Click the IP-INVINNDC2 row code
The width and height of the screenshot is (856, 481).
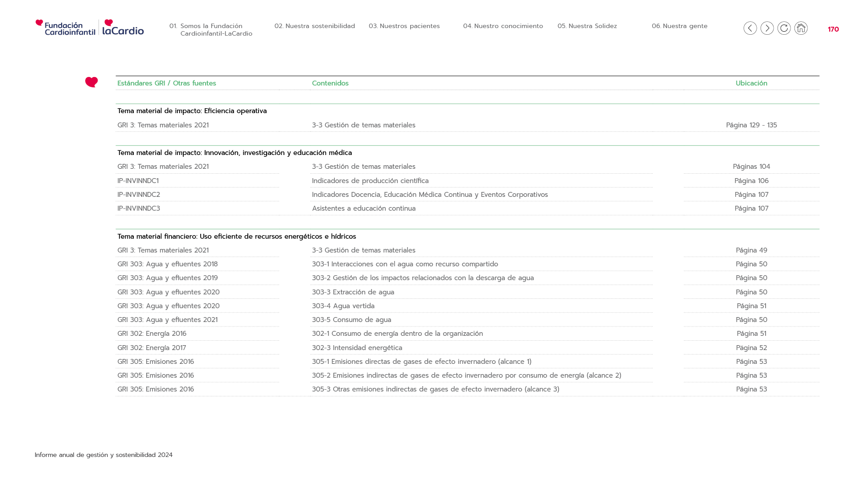pos(139,195)
